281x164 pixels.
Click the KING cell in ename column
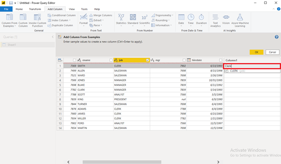(95, 99)
